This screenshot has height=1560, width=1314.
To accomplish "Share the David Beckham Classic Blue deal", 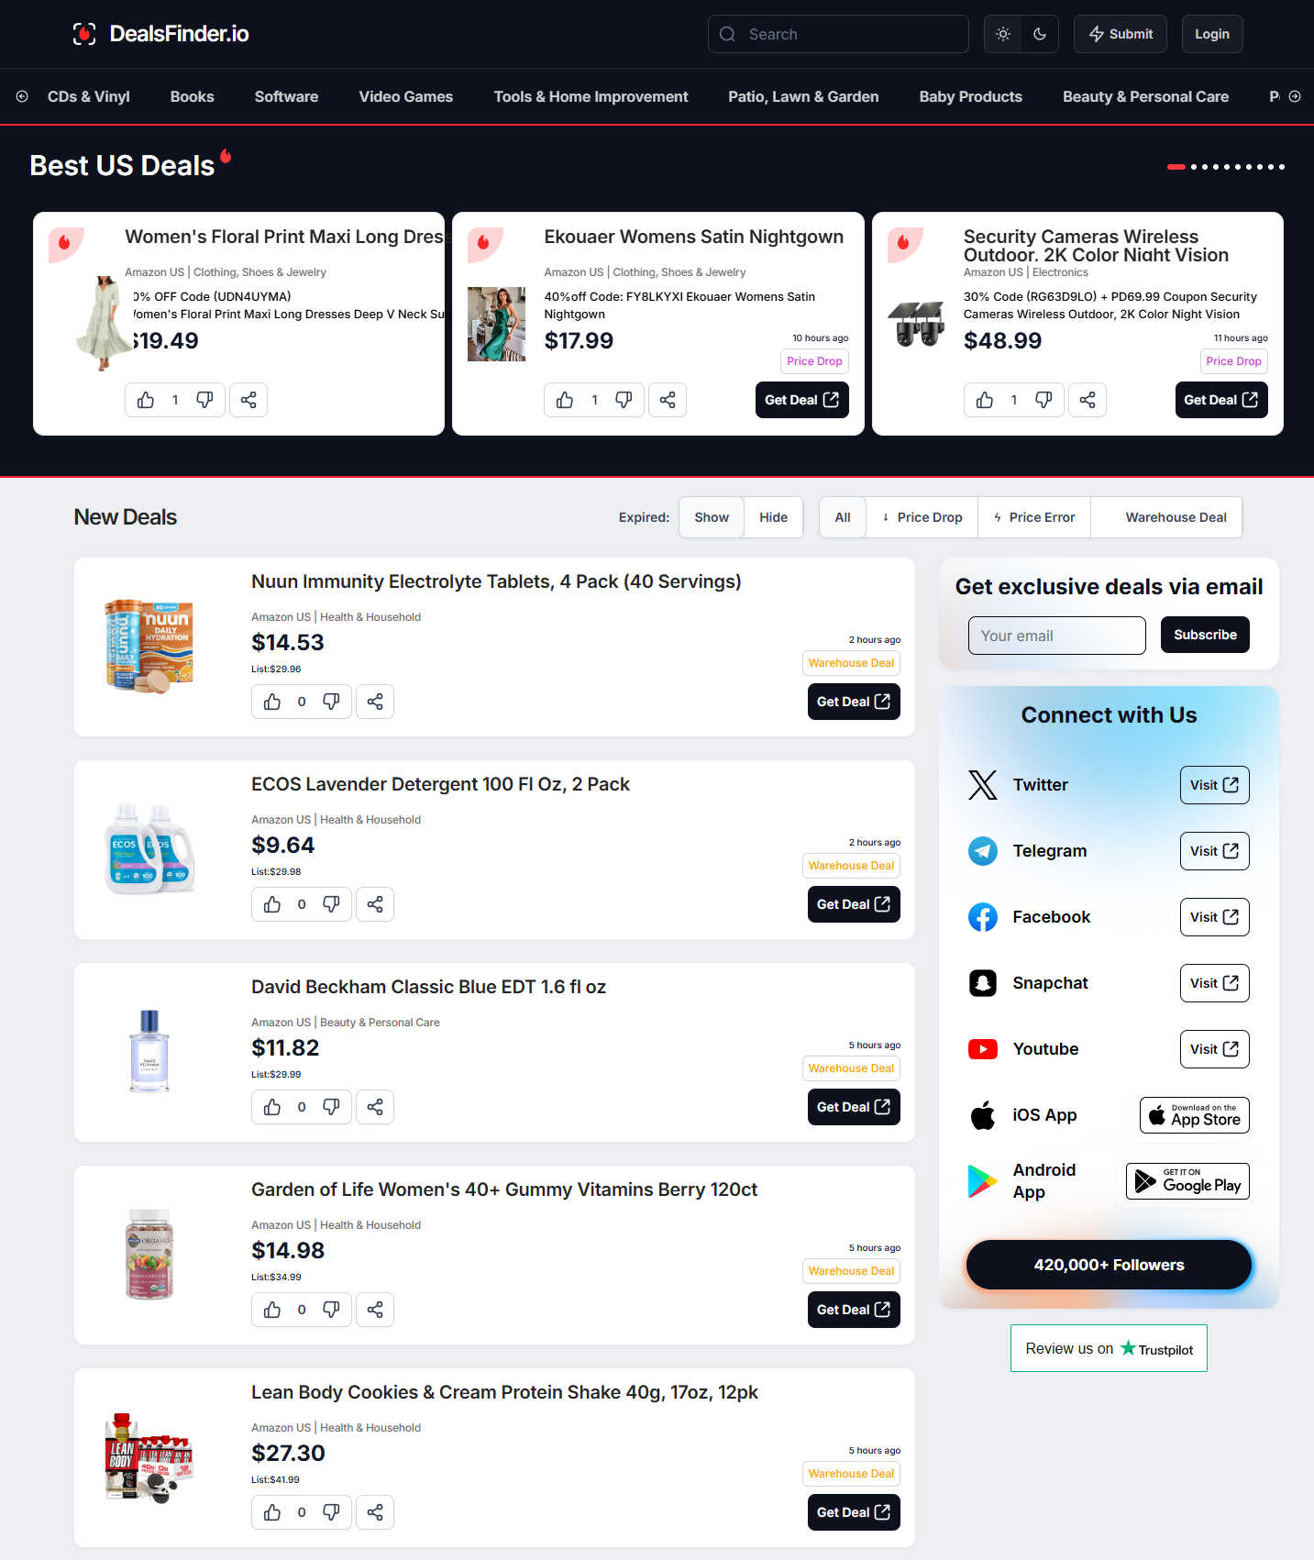I will tap(375, 1107).
